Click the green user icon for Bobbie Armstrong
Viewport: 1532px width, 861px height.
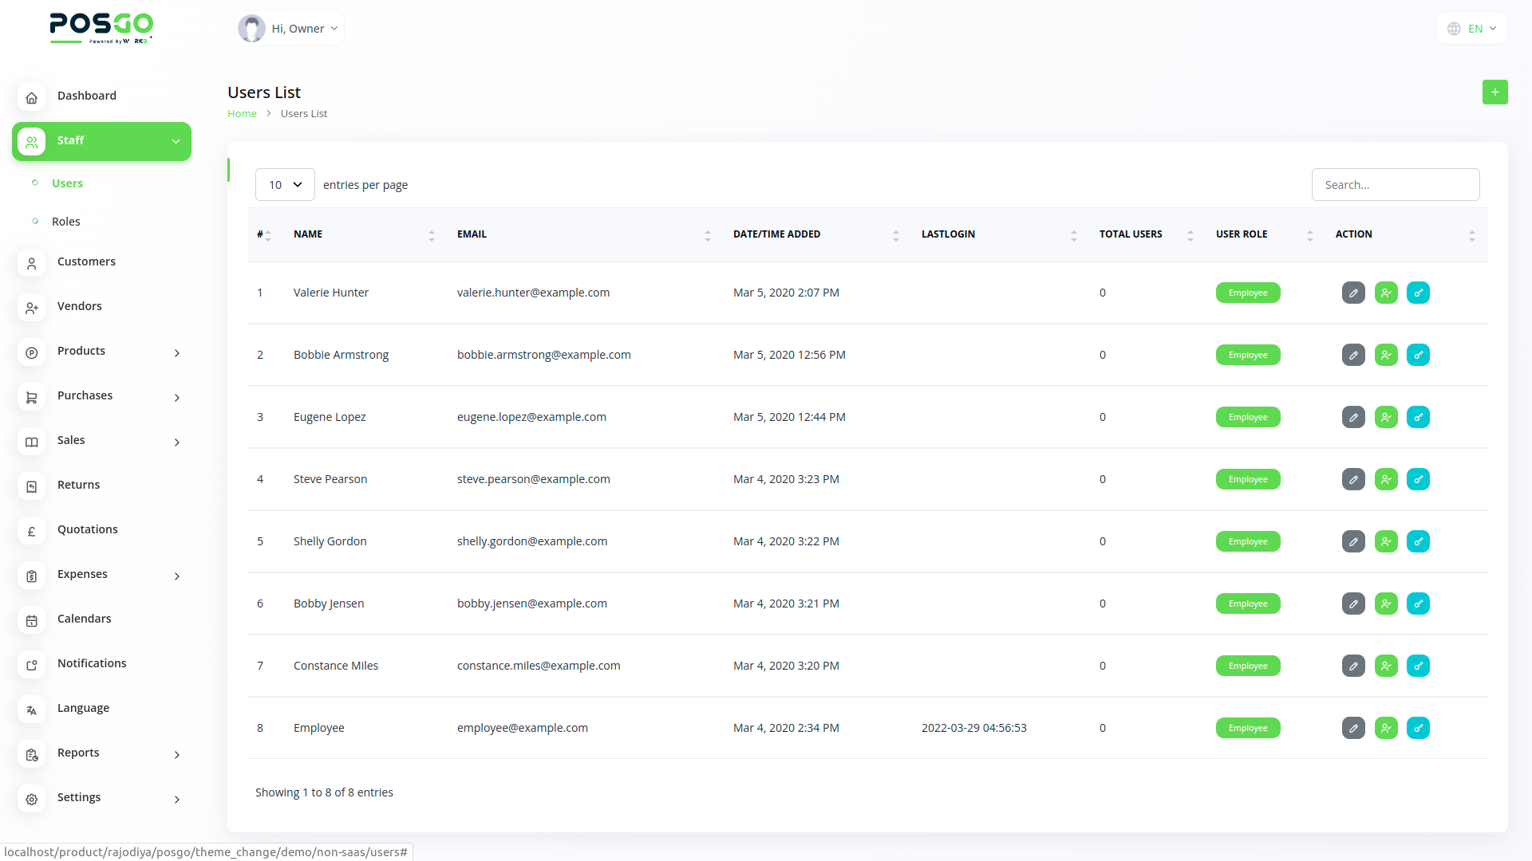pos(1386,355)
